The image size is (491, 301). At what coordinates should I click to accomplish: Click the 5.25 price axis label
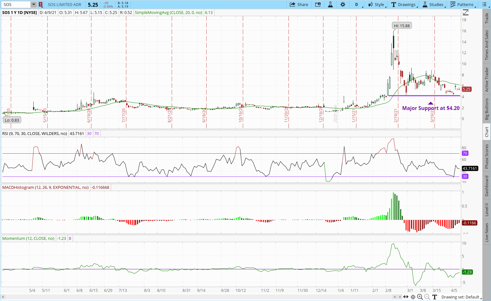466,89
